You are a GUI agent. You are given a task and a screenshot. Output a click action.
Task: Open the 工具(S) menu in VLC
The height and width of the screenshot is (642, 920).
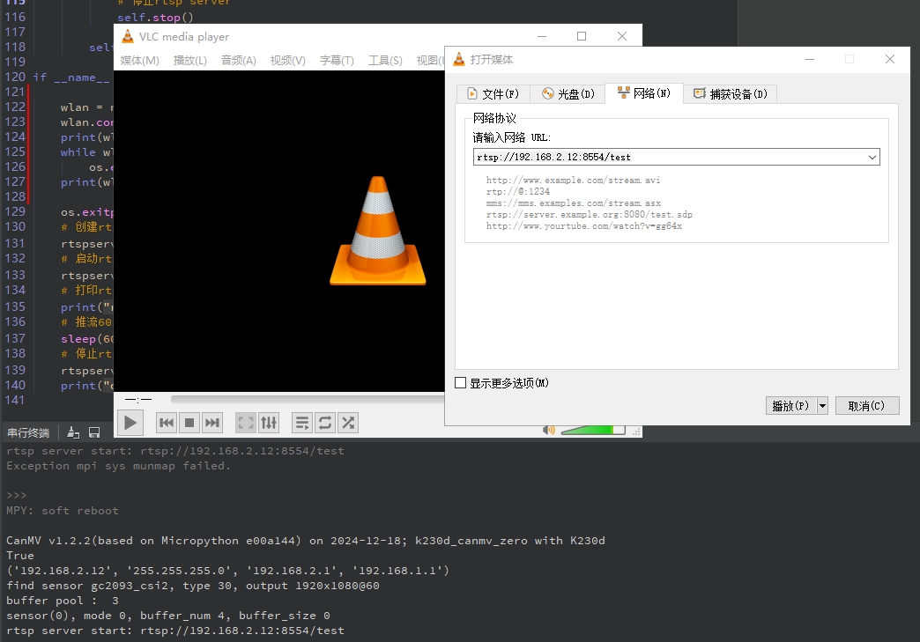pos(385,61)
